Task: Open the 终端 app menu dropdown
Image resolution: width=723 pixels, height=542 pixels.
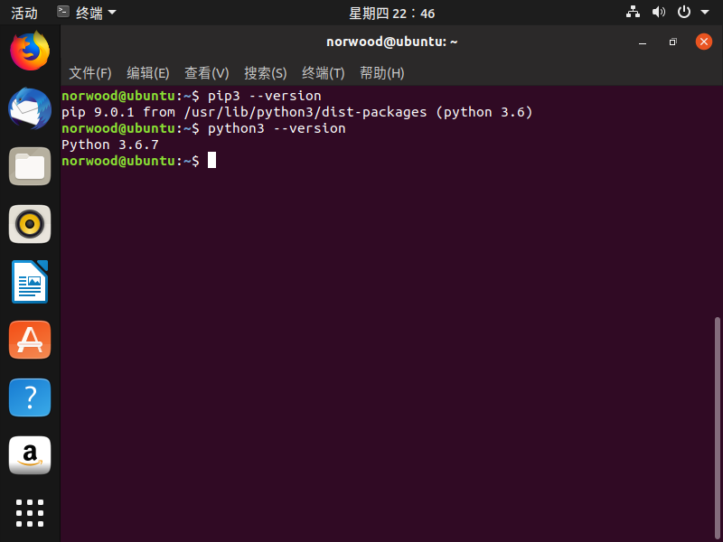Action: 87,13
